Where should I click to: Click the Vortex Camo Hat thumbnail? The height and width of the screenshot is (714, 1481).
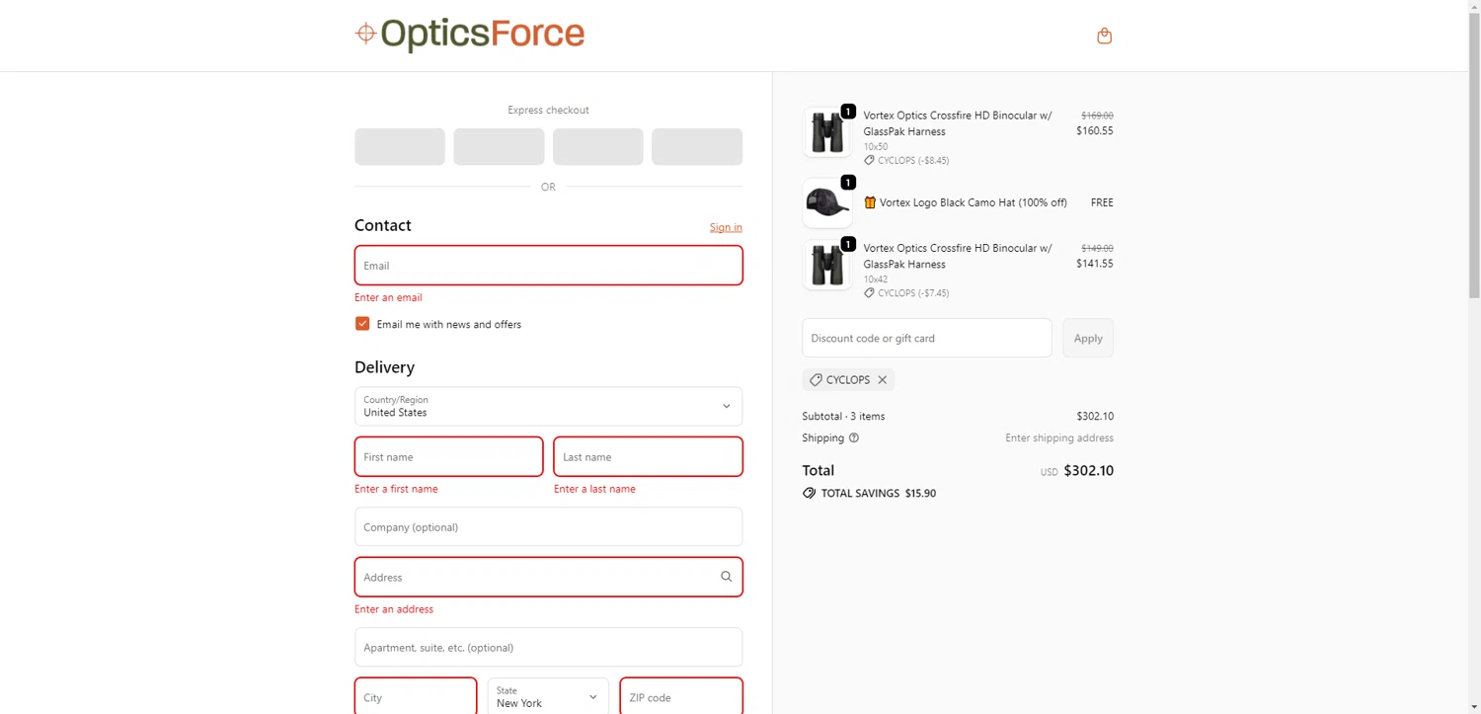(x=827, y=202)
